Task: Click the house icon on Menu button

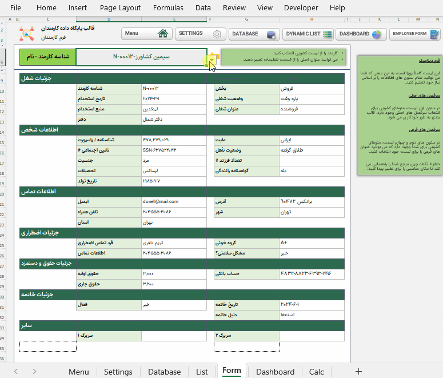Action: 163,34
